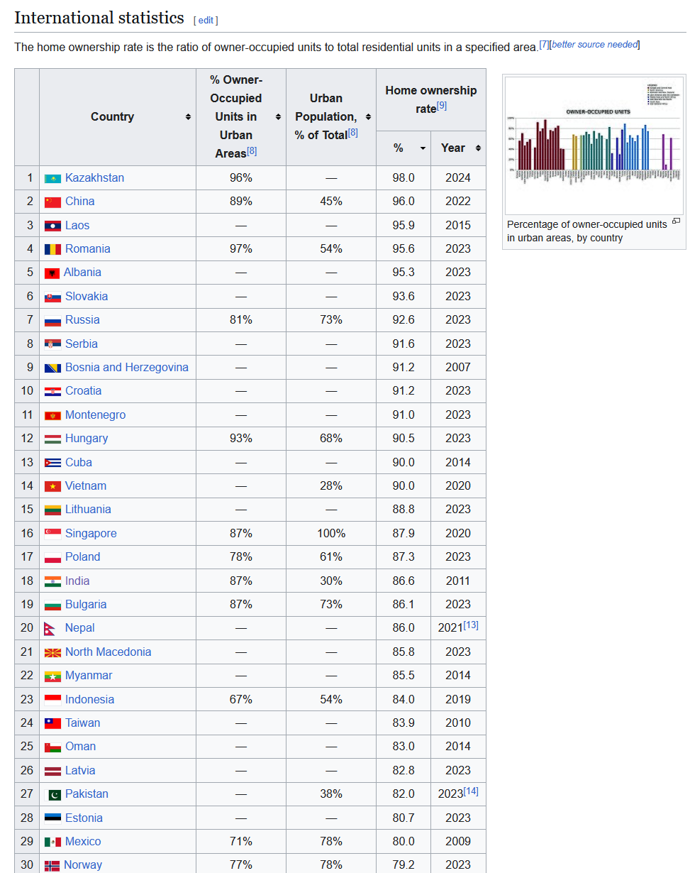Viewport: 690px width, 873px height.
Task: Sort table by Country column
Action: (188, 117)
